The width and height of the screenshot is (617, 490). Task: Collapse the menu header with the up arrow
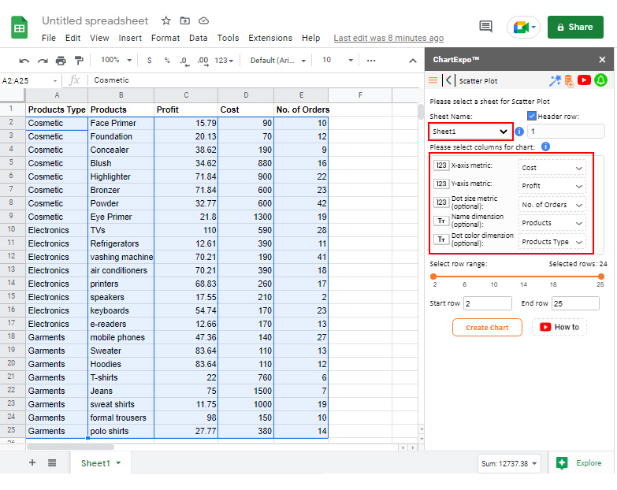413,61
